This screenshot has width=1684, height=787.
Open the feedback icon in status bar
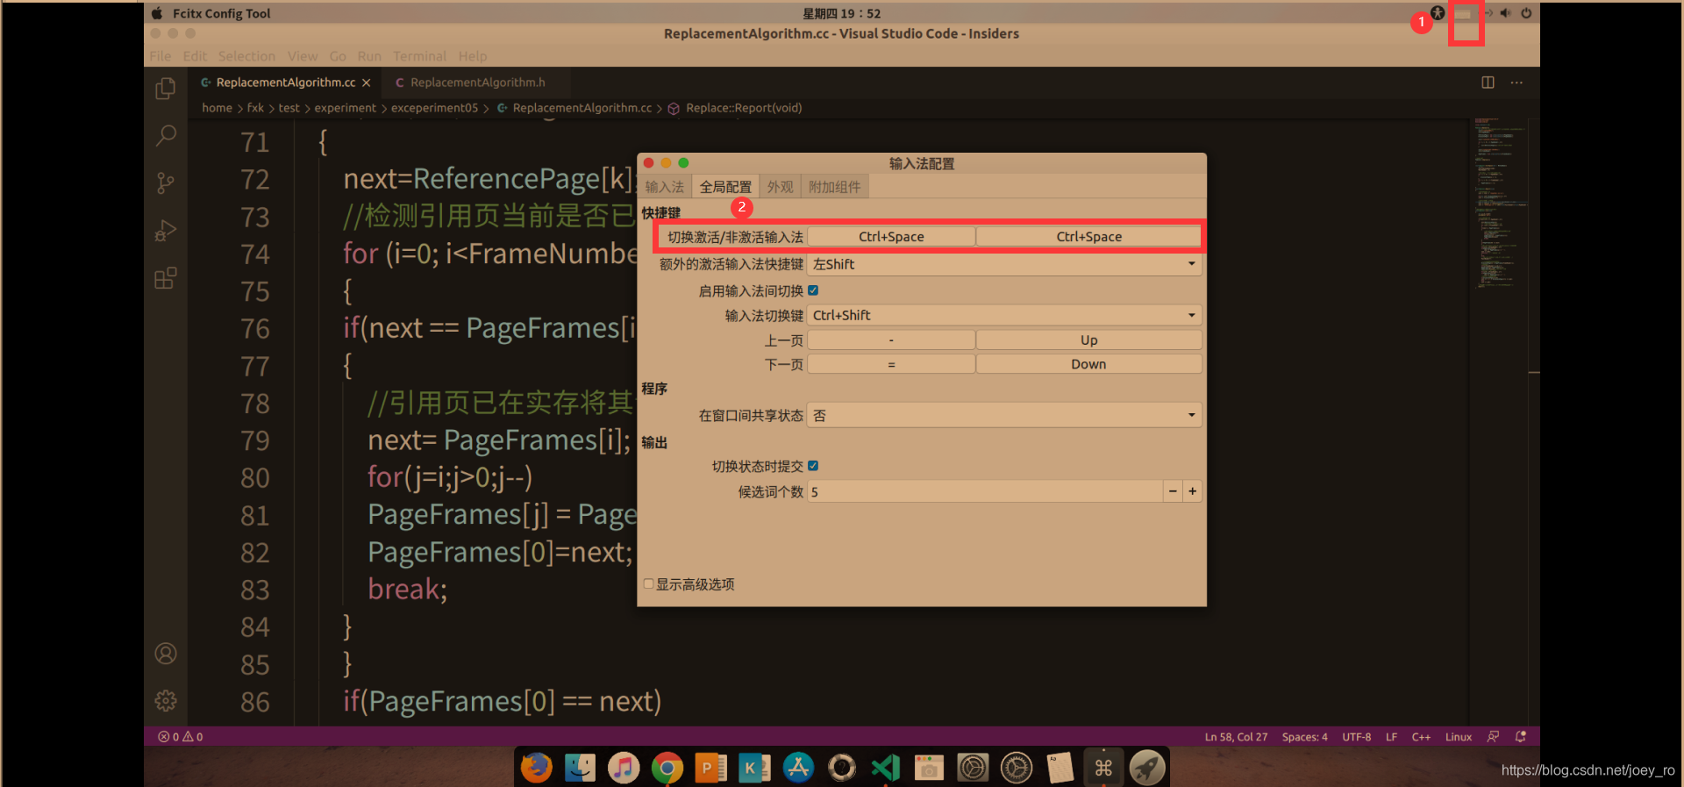[1493, 737]
